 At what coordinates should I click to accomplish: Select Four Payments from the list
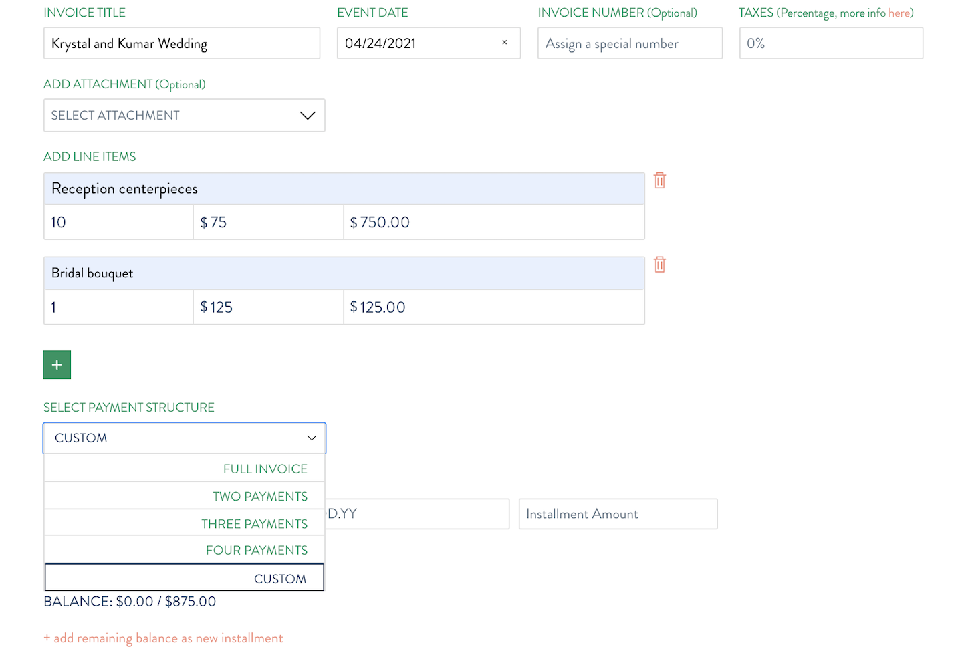[185, 550]
